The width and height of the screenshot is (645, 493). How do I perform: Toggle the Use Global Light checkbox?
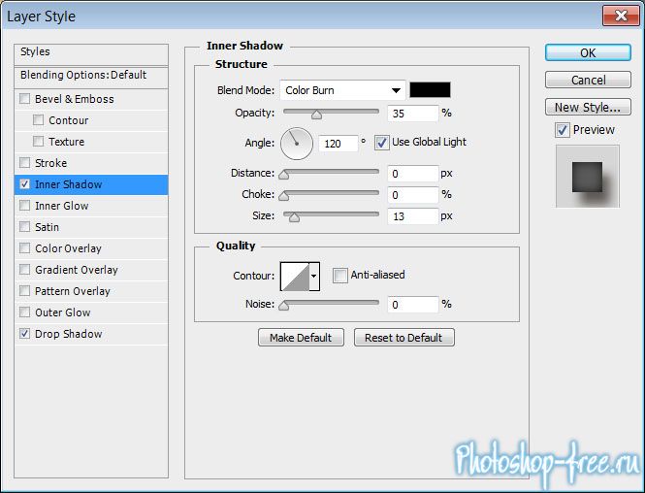(381, 143)
